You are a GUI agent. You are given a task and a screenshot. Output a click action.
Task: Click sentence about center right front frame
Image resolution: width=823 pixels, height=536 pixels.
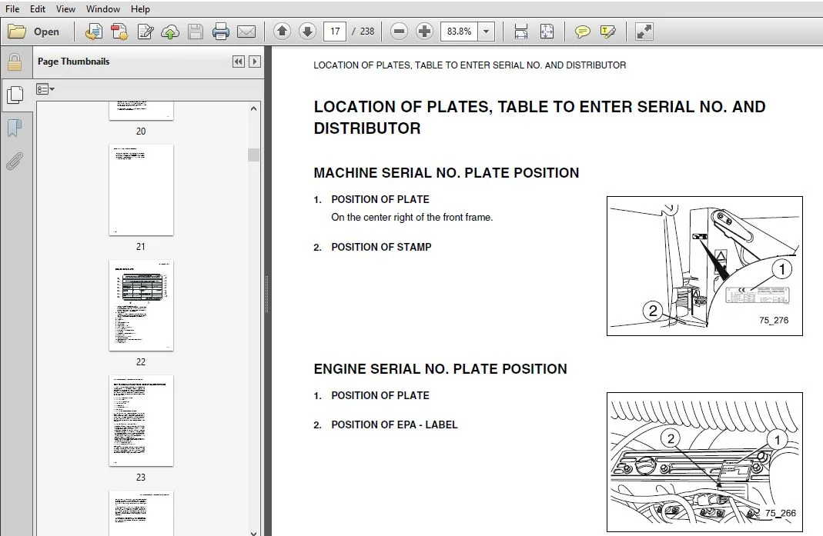click(x=412, y=217)
